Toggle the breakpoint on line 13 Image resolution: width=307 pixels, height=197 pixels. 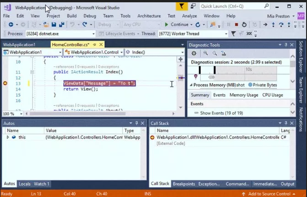[5, 83]
